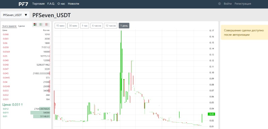Switch to the Сделки tab
Viewport: 268px width, 129px height.
coord(21,26)
